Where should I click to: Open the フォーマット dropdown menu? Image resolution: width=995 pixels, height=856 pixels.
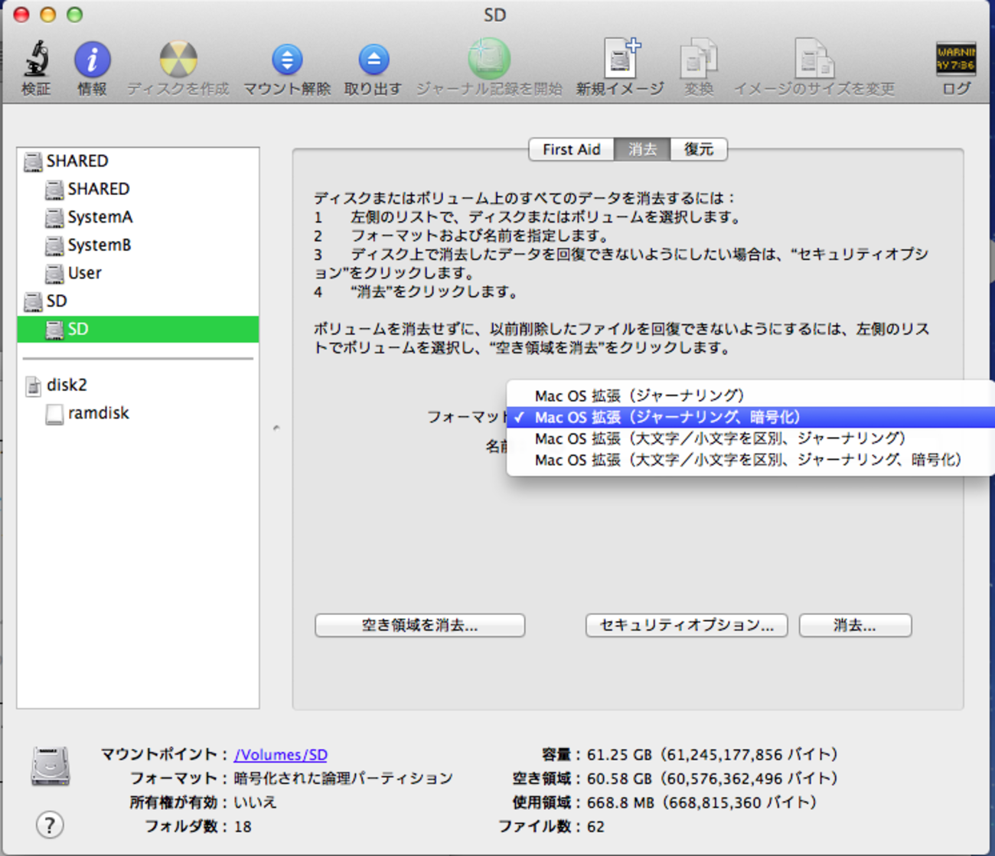point(689,417)
